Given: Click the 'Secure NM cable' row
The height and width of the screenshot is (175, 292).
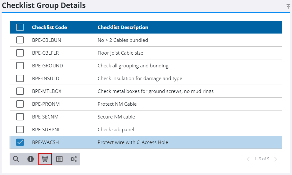Looking at the screenshot, I should pos(116,117).
